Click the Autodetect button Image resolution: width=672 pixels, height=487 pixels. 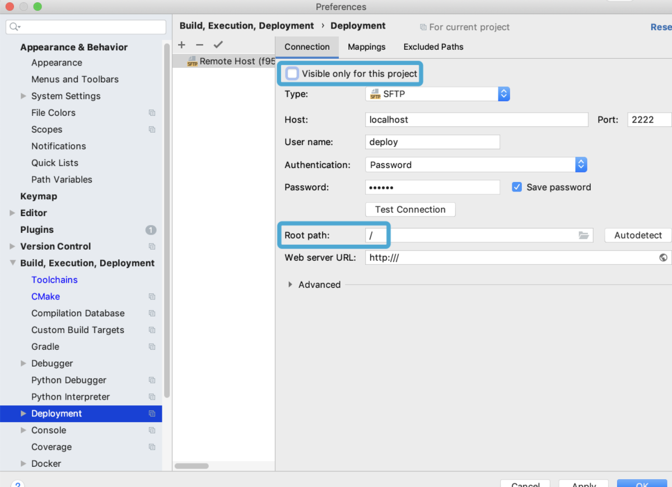pyautogui.click(x=638, y=236)
